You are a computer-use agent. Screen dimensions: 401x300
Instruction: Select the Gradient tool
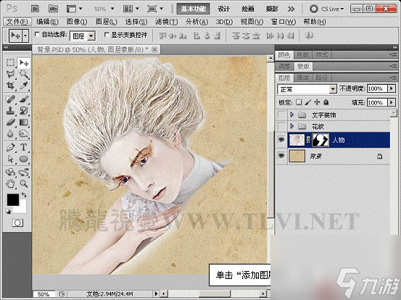(24, 122)
